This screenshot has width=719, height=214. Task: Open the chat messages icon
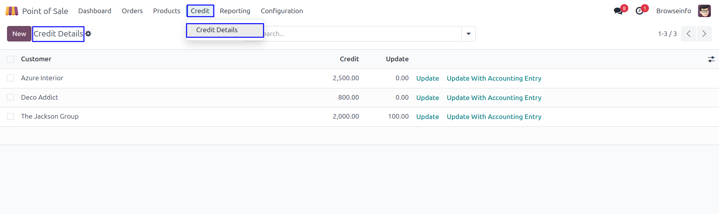(x=618, y=11)
